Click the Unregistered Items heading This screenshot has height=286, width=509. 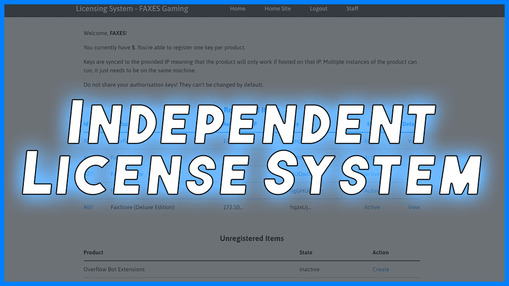(x=252, y=239)
